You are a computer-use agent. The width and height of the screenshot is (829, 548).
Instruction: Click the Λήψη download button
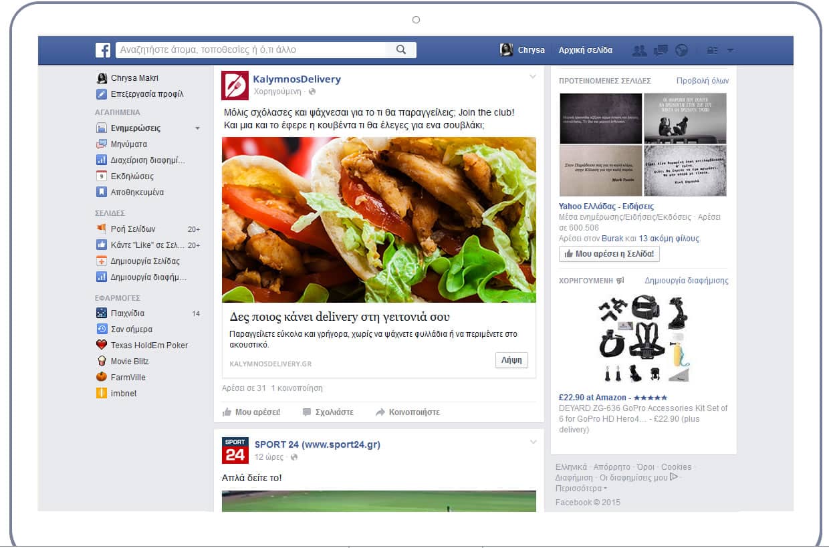(511, 360)
